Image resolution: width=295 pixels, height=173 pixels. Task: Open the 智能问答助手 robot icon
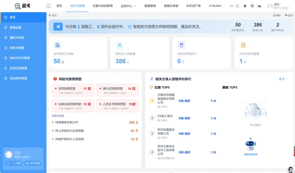pos(250,144)
